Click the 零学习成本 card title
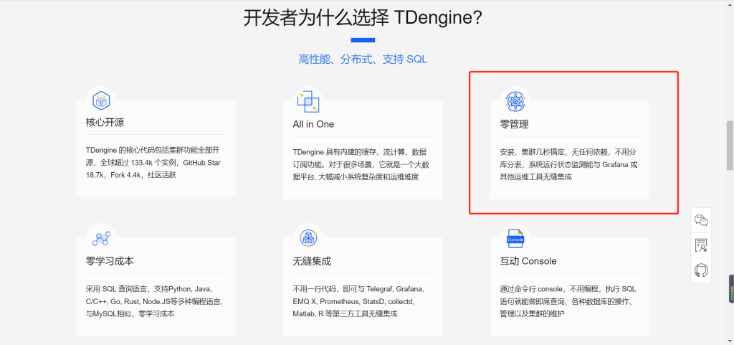The height and width of the screenshot is (345, 734). (x=110, y=261)
